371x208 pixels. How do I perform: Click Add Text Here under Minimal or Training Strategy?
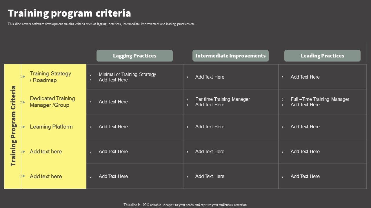[x=113, y=80]
